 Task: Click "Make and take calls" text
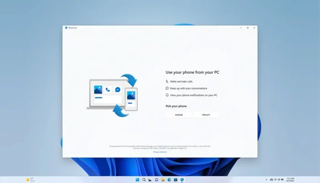click(x=181, y=81)
